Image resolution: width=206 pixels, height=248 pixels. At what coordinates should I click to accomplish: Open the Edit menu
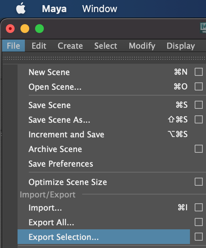tap(39, 46)
